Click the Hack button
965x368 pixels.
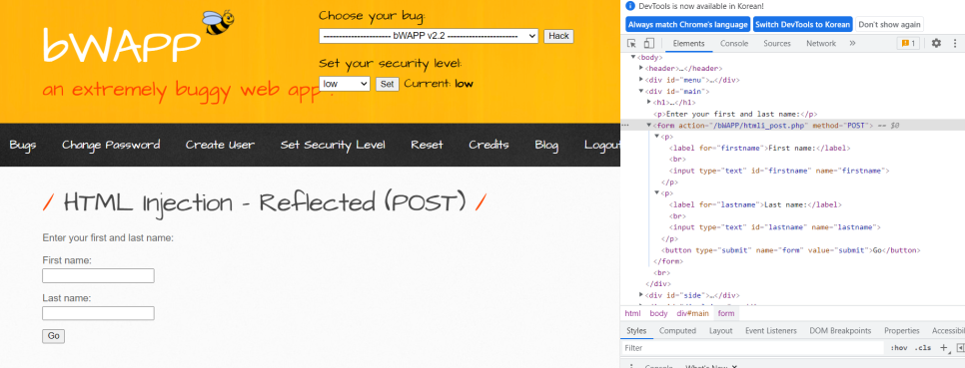(558, 36)
